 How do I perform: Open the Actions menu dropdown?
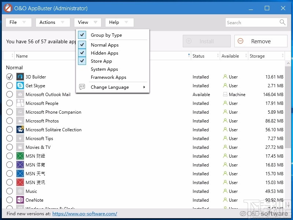click(52, 22)
